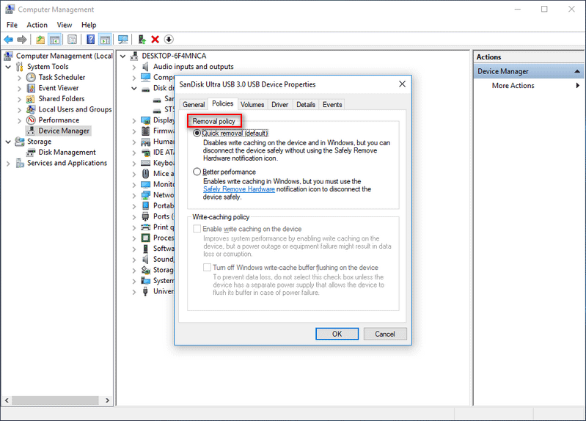
Task: Click the Forward arrow toolbar icon
Action: pos(22,40)
